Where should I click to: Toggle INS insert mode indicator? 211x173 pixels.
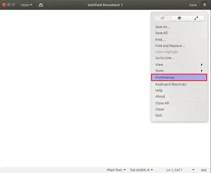(204, 170)
